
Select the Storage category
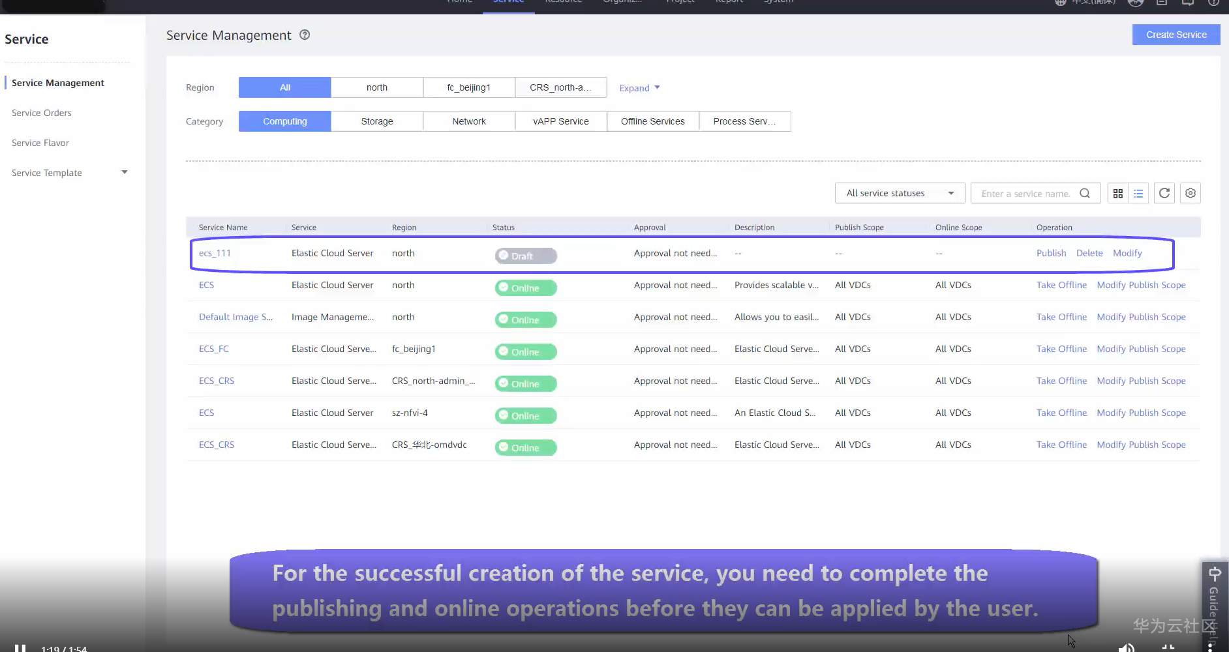coord(377,121)
